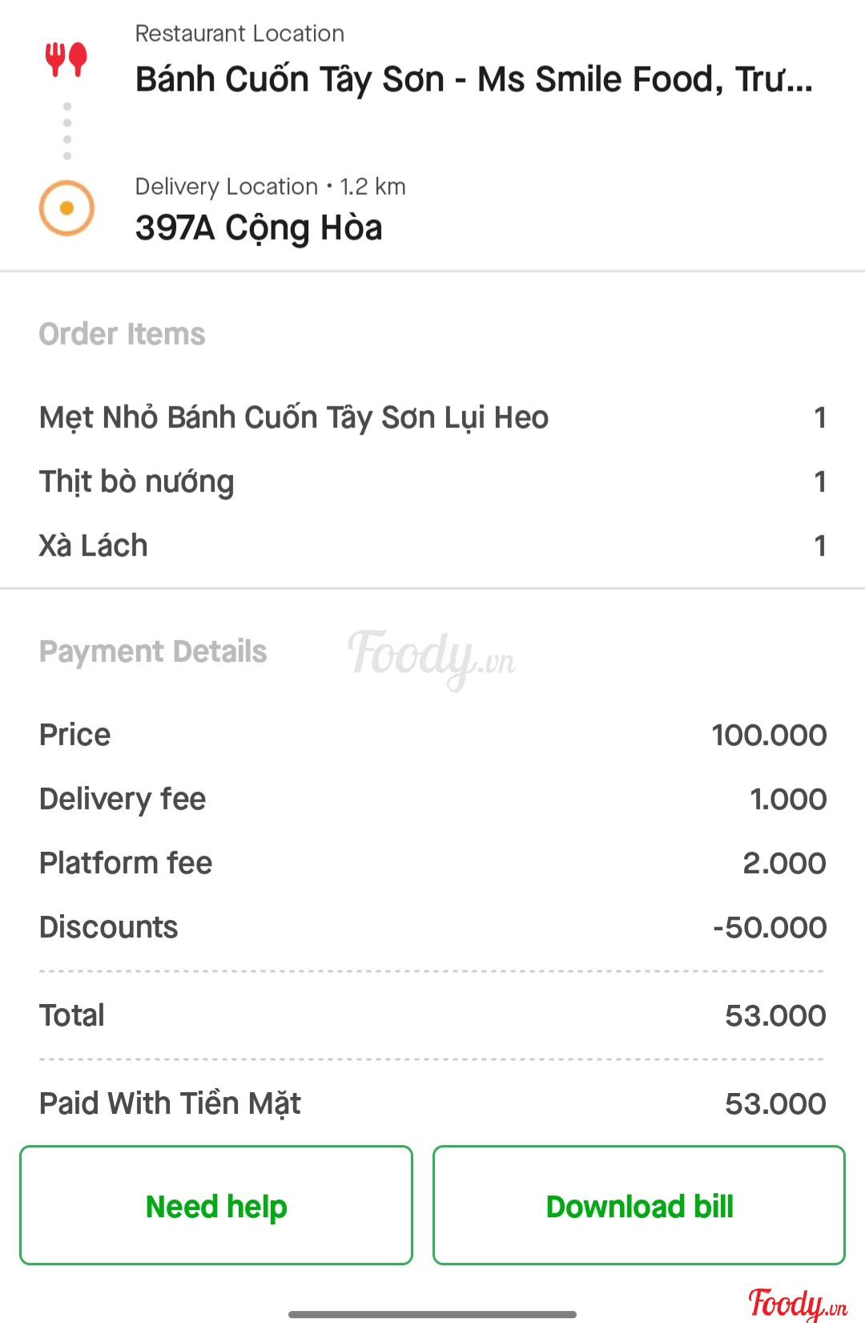The width and height of the screenshot is (865, 1323).
Task: Tap the Price row showing 100.000
Action: (432, 735)
